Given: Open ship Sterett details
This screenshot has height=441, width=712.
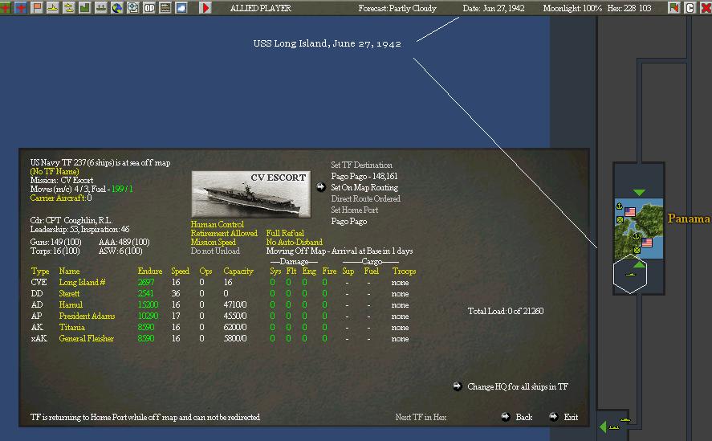Looking at the screenshot, I should tap(69, 294).
